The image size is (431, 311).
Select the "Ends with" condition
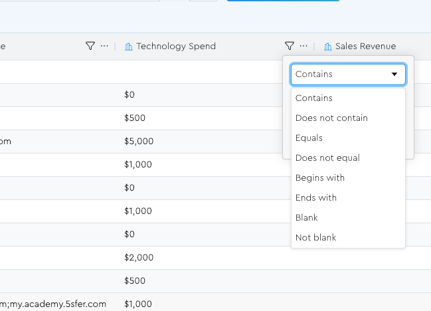[316, 198]
